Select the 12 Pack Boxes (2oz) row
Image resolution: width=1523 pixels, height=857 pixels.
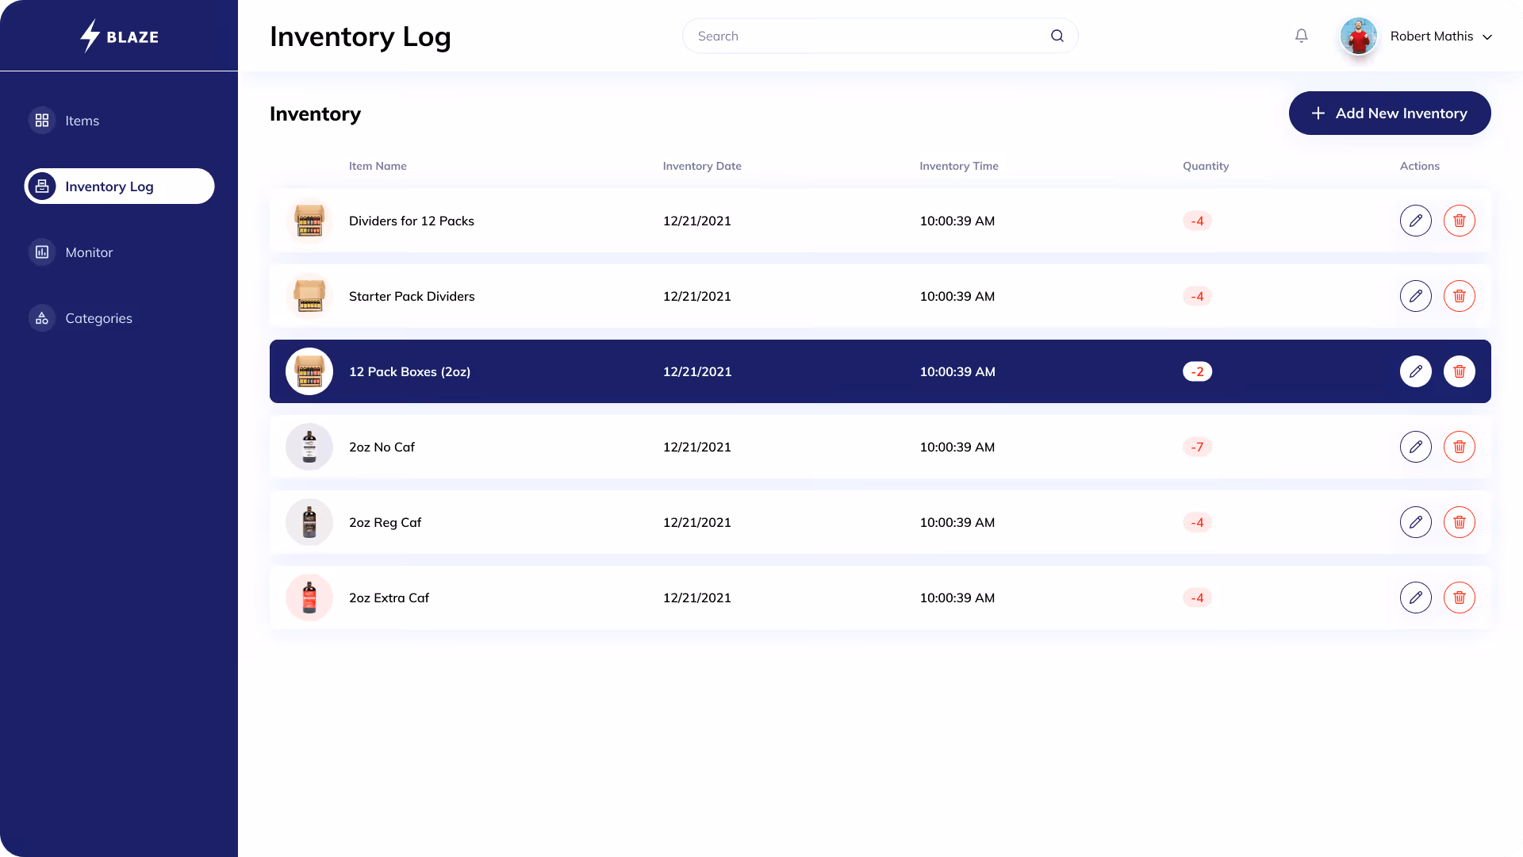coord(635,371)
